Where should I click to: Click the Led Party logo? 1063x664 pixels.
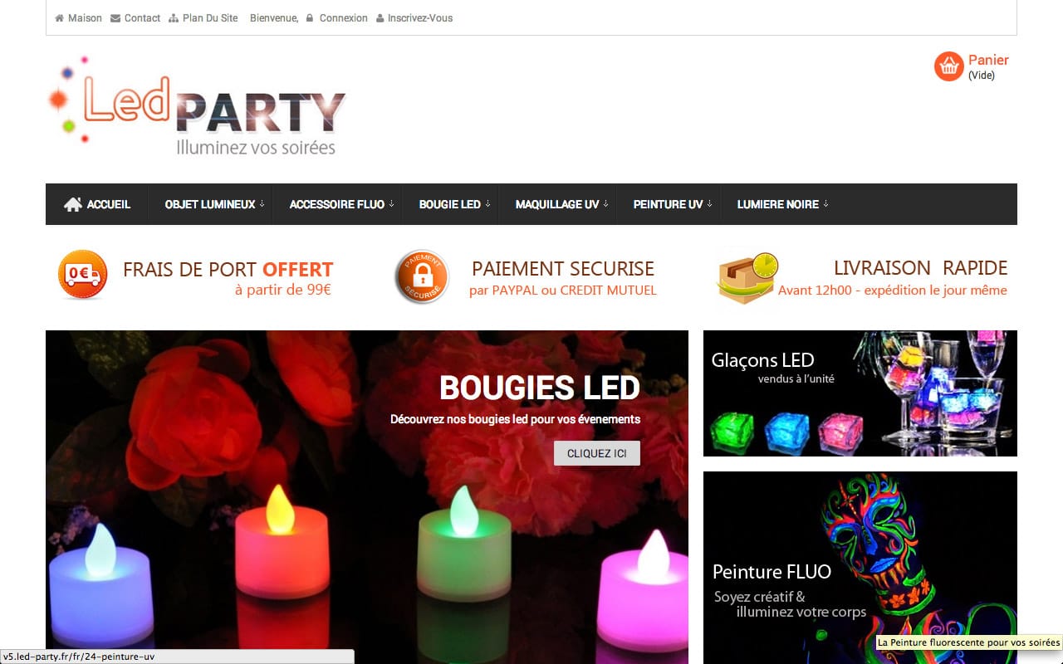pos(198,106)
